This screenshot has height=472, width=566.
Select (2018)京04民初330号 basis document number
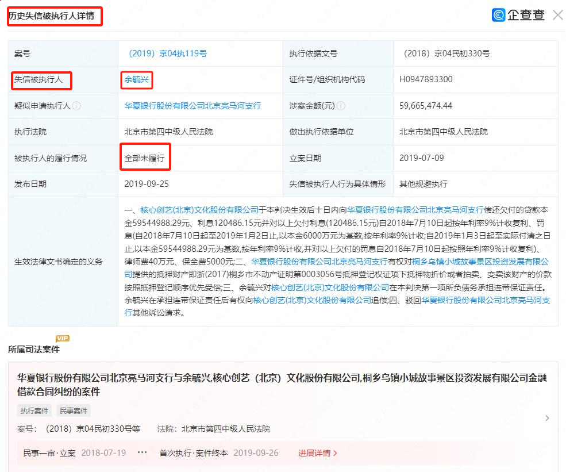(445, 53)
